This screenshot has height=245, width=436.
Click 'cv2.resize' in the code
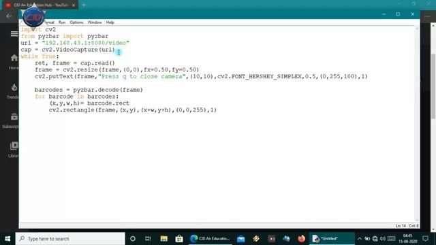tap(80, 69)
